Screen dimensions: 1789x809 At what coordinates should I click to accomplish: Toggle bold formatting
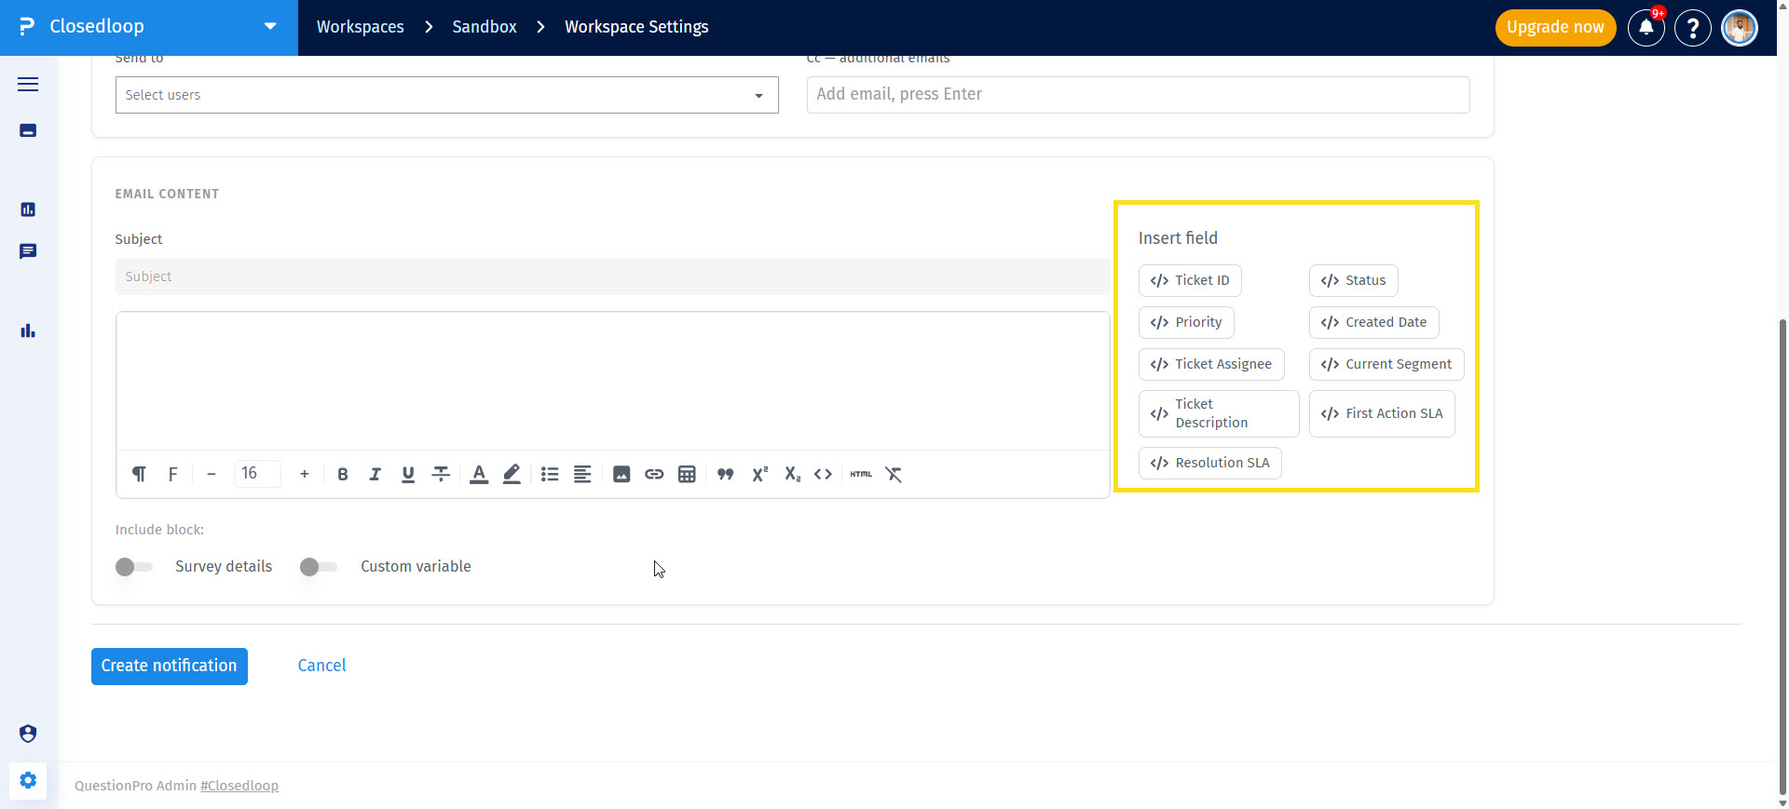pos(343,474)
